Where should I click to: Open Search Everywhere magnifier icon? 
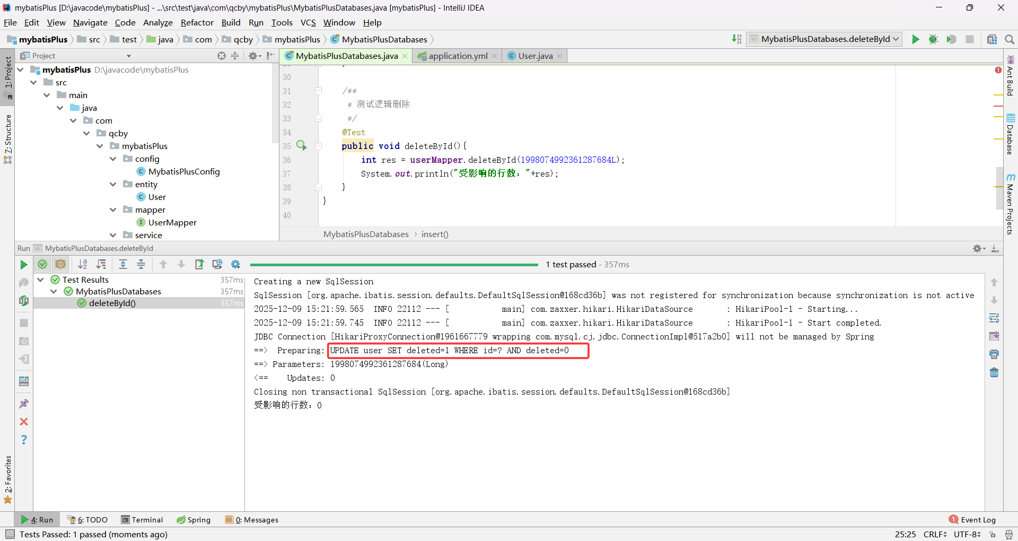coord(1010,39)
